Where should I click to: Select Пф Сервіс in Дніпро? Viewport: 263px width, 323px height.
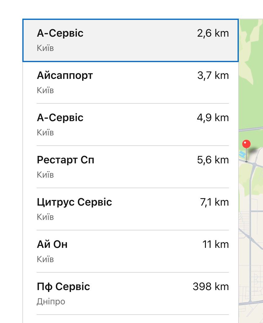click(x=130, y=293)
